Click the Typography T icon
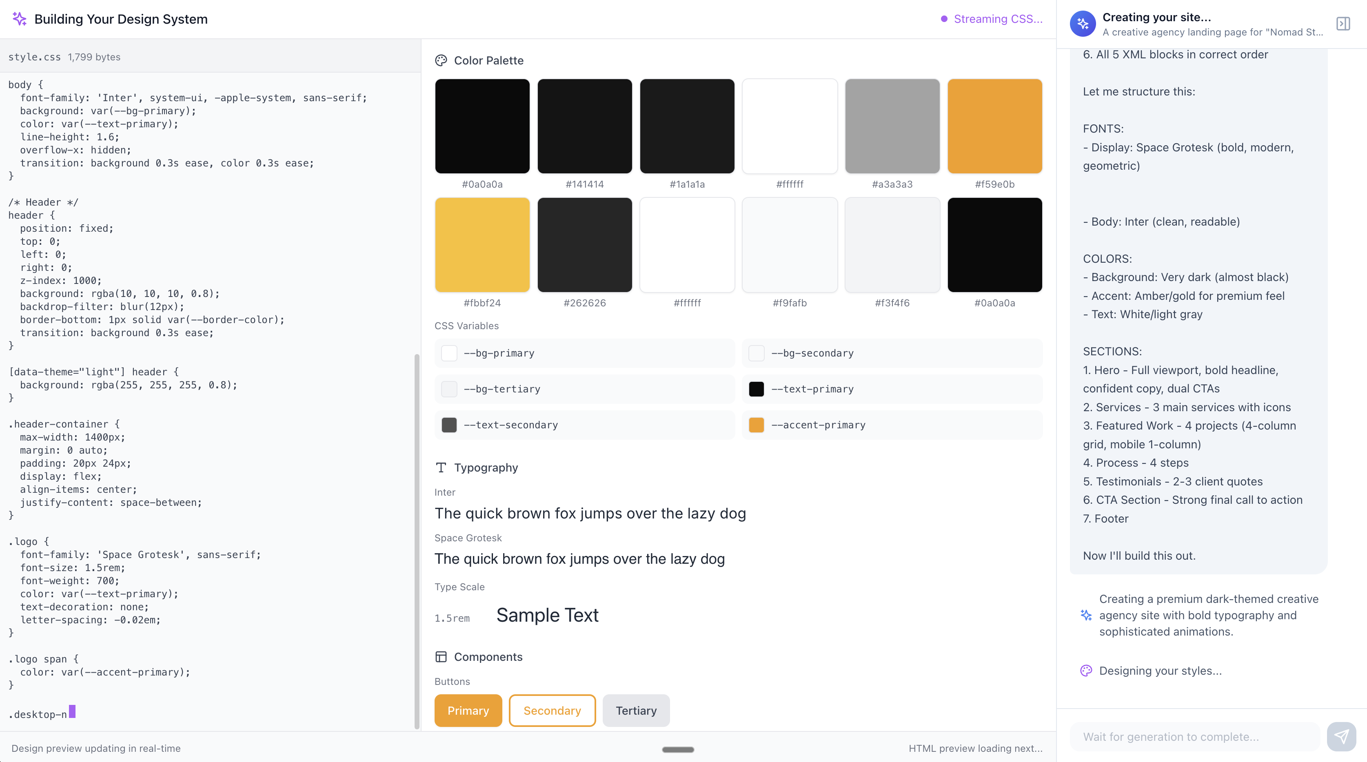 coord(440,467)
